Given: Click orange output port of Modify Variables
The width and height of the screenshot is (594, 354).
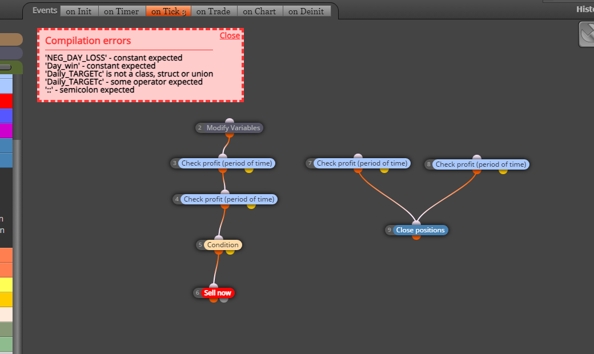Looking at the screenshot, I should tap(230, 135).
